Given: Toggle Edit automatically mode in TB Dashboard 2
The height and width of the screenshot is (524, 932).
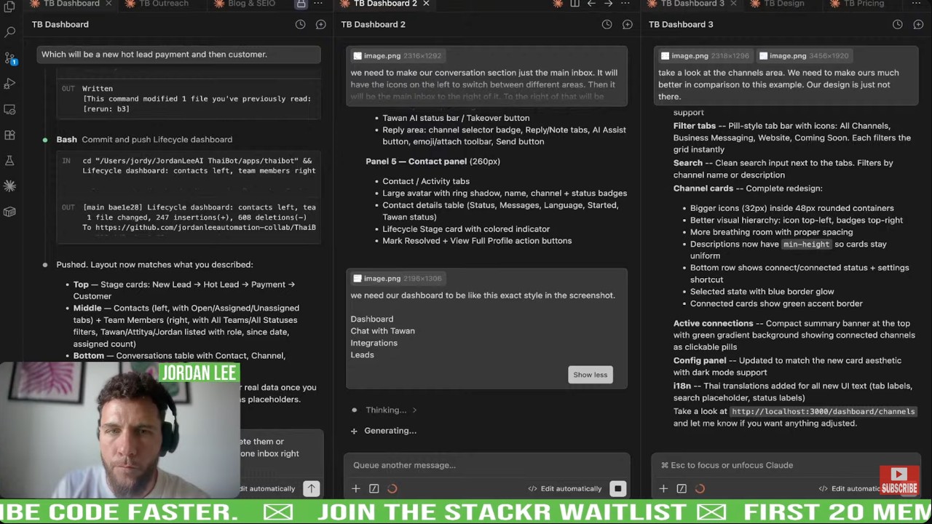Looking at the screenshot, I should (x=565, y=488).
